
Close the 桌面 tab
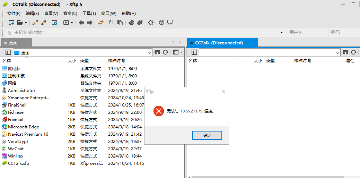(x=28, y=43)
